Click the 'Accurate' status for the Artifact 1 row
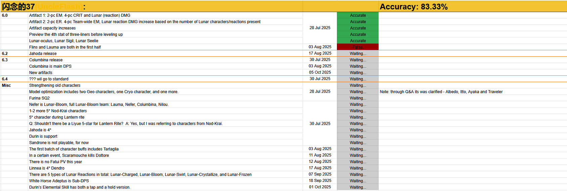Image resolution: width=567 pixels, height=191 pixels. click(358, 15)
